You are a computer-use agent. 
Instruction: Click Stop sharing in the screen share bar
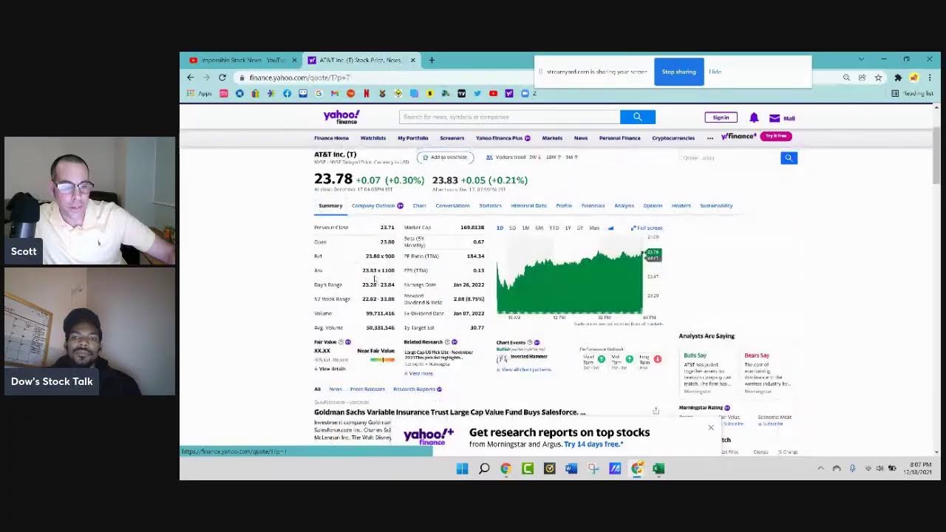(678, 72)
